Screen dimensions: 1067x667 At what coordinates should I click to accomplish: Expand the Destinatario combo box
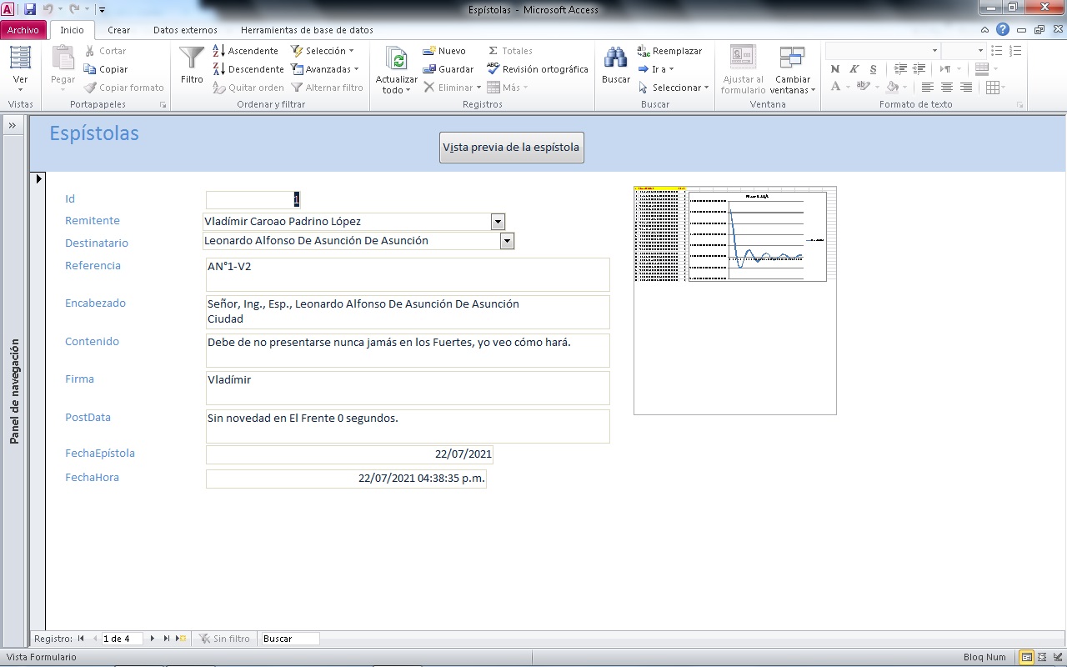tap(507, 241)
